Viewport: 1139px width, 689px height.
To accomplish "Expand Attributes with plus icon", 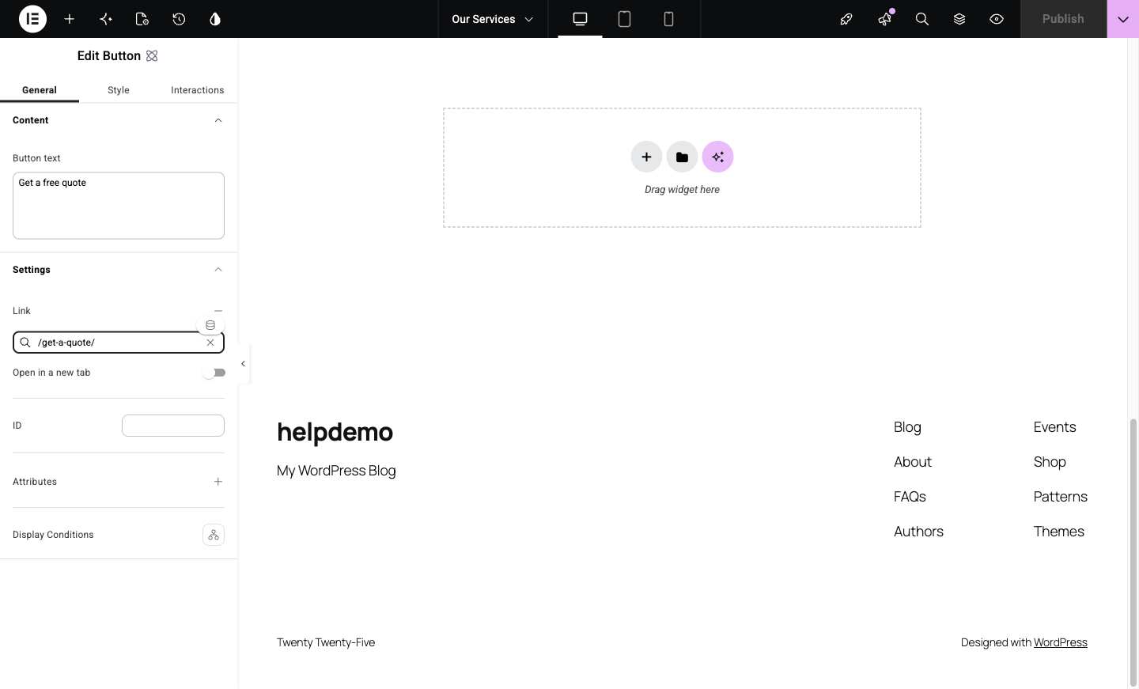I will [x=218, y=482].
